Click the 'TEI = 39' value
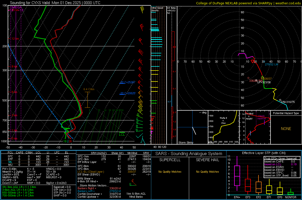This screenshot has width=302, height=200. click(51, 172)
